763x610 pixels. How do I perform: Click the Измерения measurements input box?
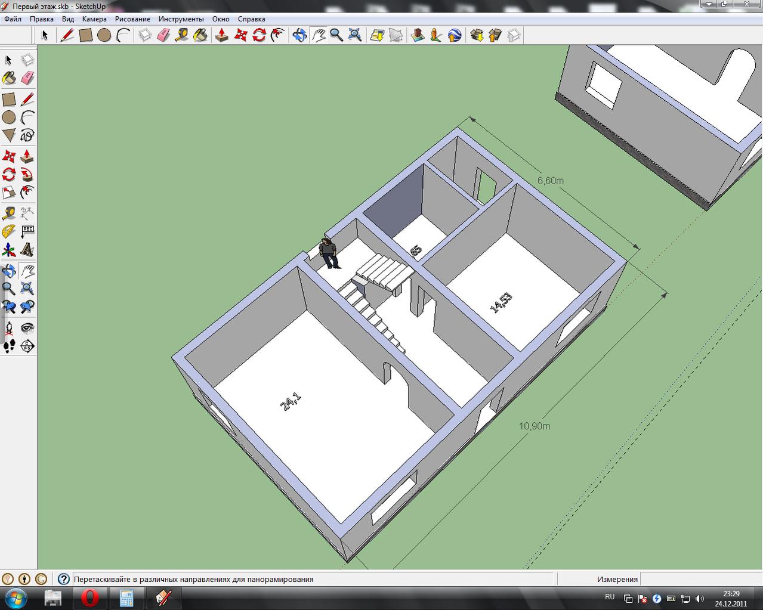click(x=700, y=579)
